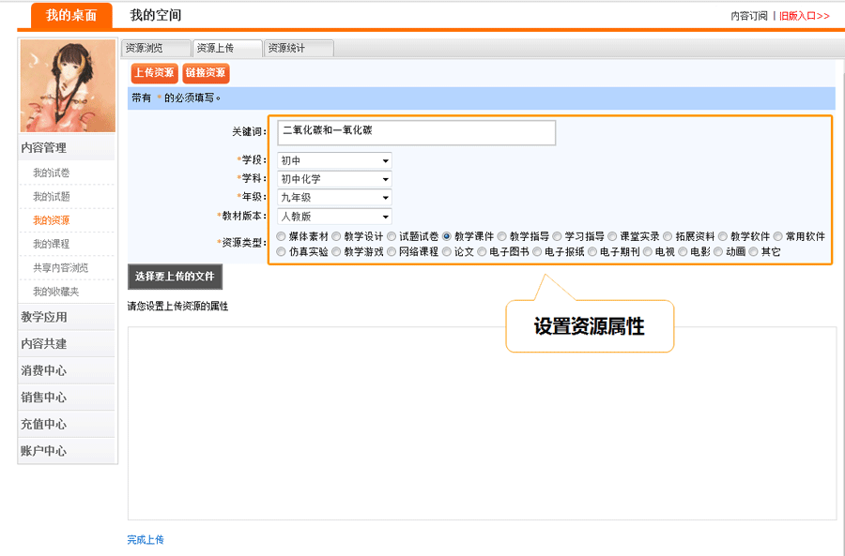Pick the 电子图书 resource type
The width and height of the screenshot is (845, 556).
[x=483, y=252]
